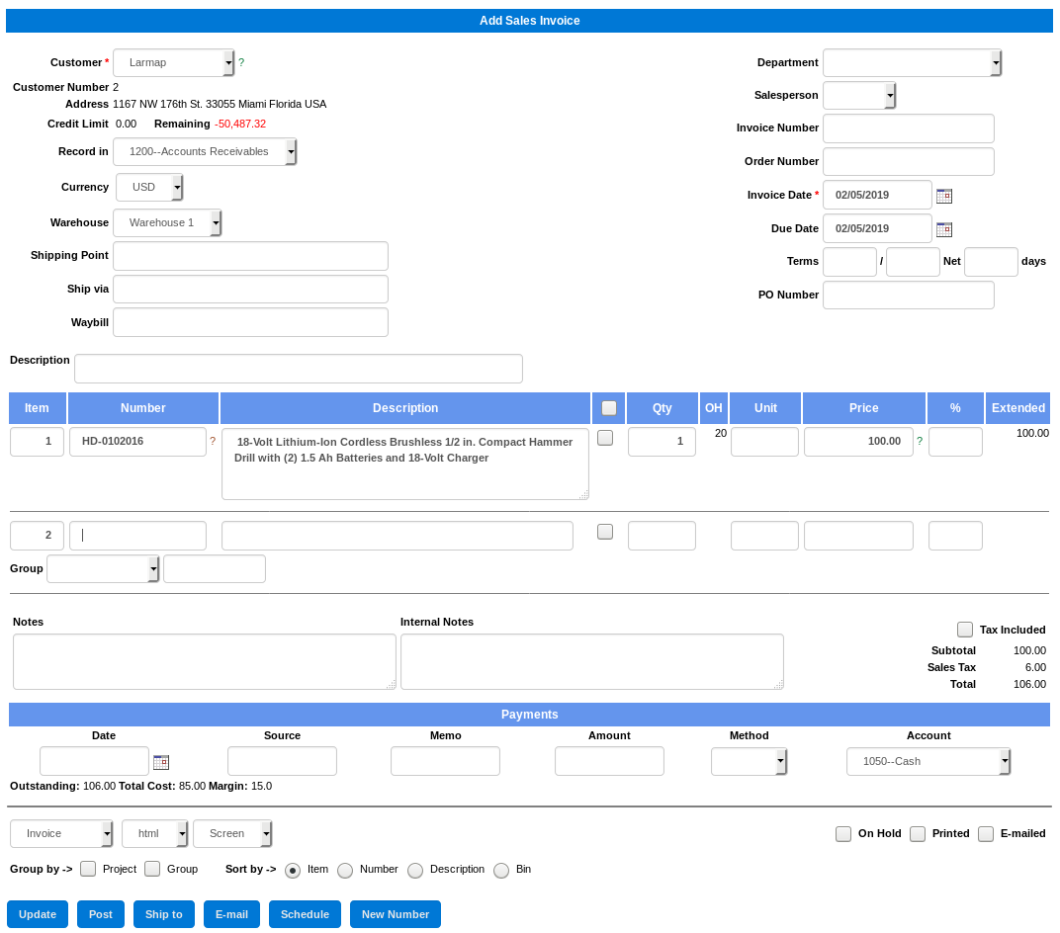Enable the Tax Included checkbox
Image resolution: width=1060 pixels, height=933 pixels.
pos(965,630)
